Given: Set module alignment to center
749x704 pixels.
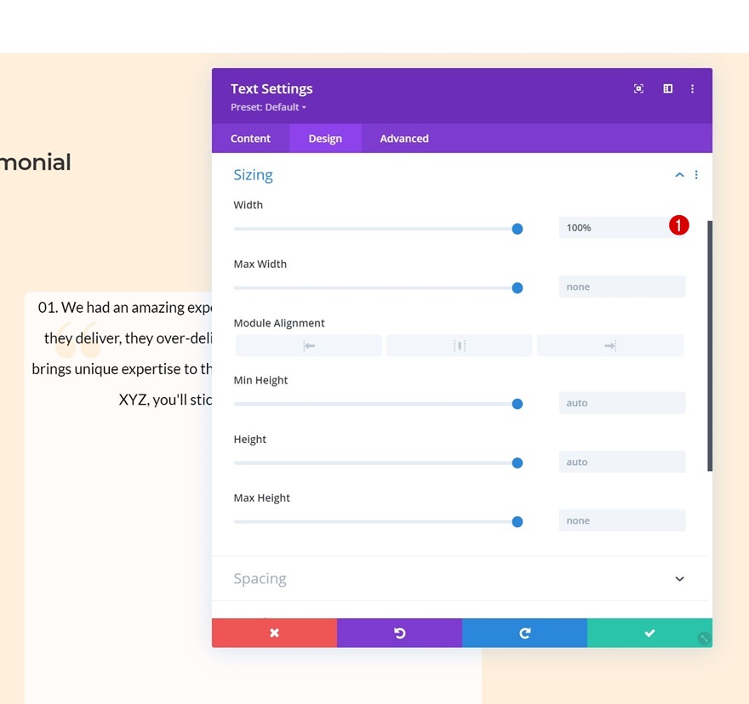Looking at the screenshot, I should [x=459, y=345].
